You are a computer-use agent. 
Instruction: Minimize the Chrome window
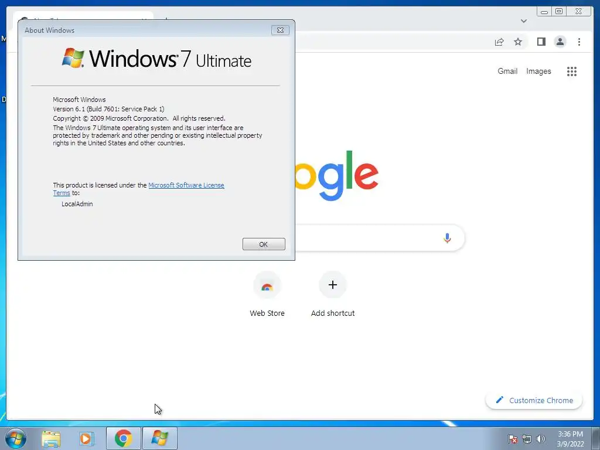click(x=544, y=12)
